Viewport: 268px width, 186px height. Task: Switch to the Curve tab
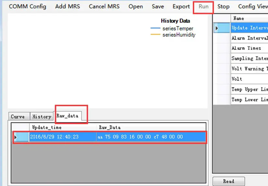(x=19, y=117)
